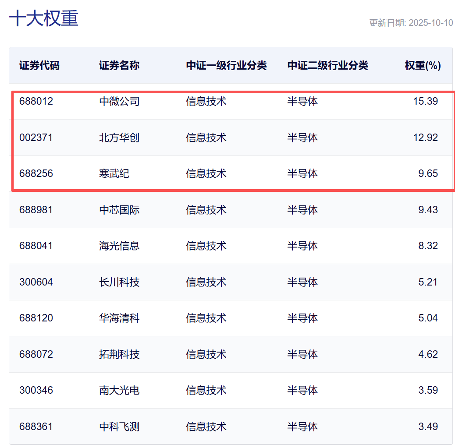The image size is (455, 448).
Task: Click the 证券代码 column header
Action: click(x=39, y=66)
